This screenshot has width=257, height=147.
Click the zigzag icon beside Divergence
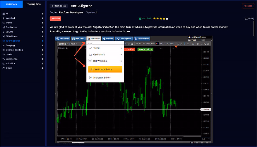[4, 59]
